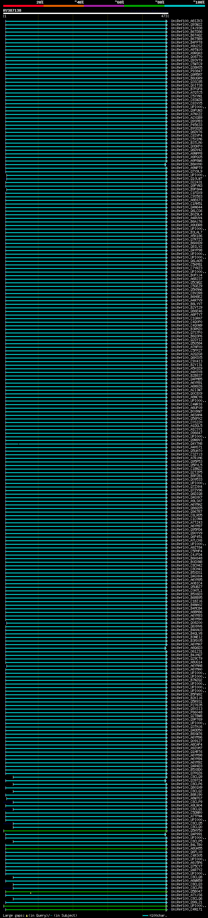Select the UniRef100_C1BN22 label
Viewport: 208px width, 918px height.
tap(187, 469)
